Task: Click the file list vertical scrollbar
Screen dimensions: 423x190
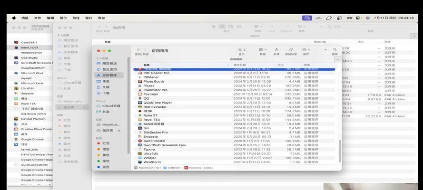Action: pos(340,151)
